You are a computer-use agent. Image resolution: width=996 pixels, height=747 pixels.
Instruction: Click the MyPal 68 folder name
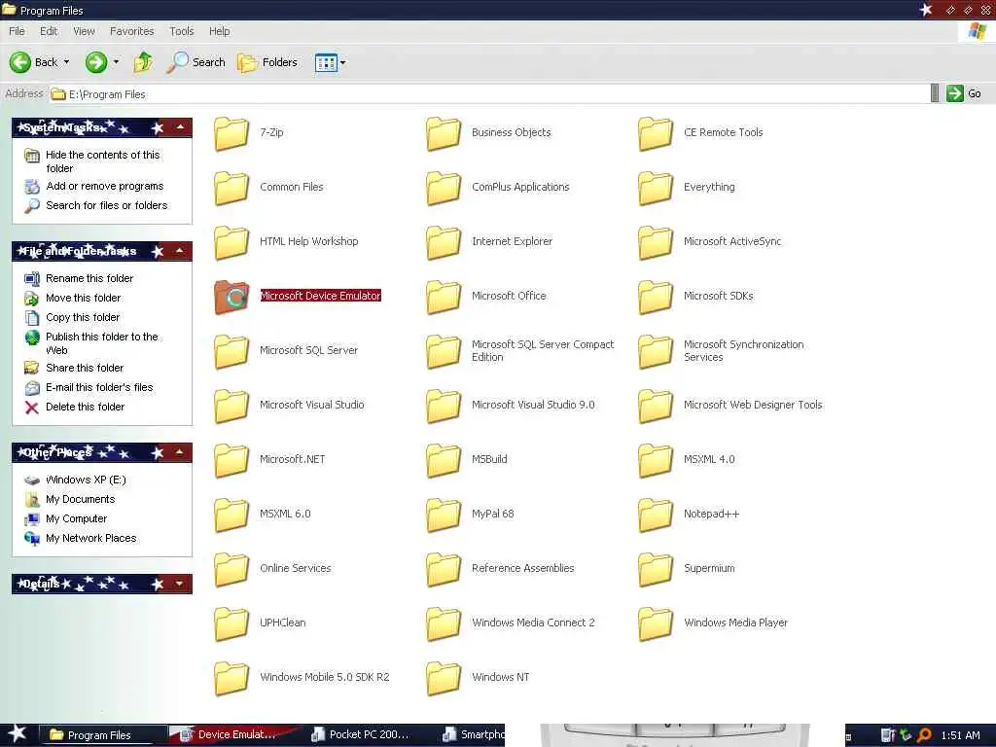click(x=492, y=514)
